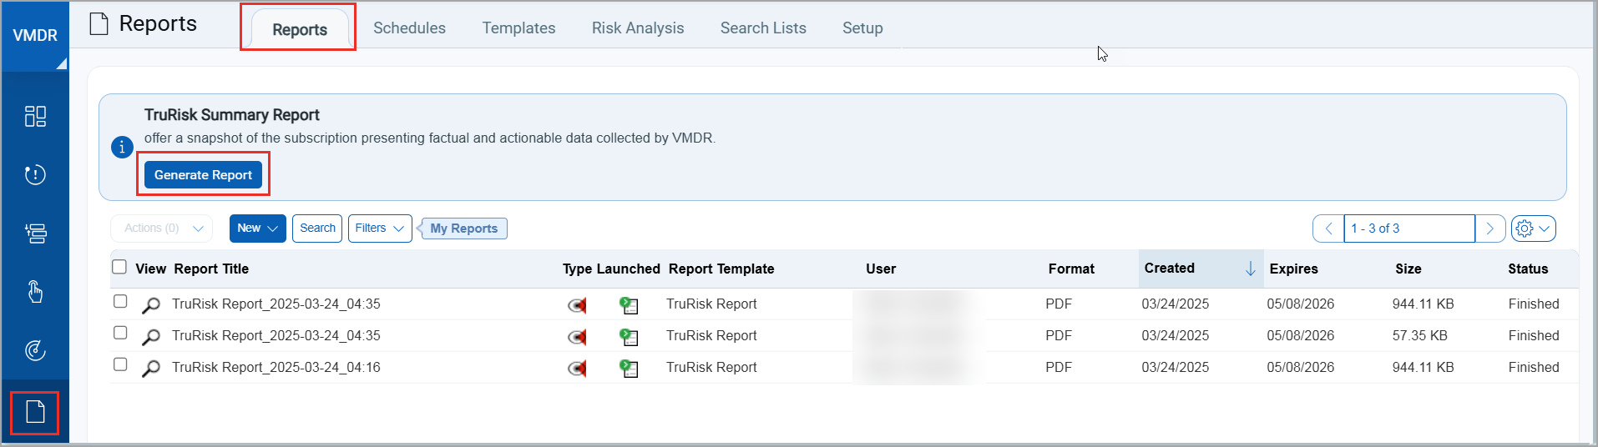Tick the select-all checkbox in table header
The image size is (1598, 447).
coord(119,267)
